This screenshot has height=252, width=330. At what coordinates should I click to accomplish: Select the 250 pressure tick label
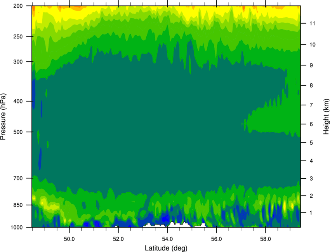[x=18, y=36]
